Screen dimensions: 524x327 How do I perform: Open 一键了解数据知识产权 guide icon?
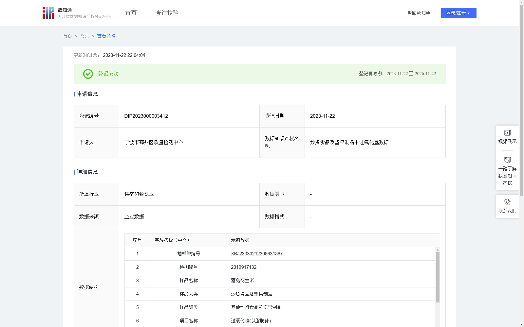pyautogui.click(x=507, y=160)
